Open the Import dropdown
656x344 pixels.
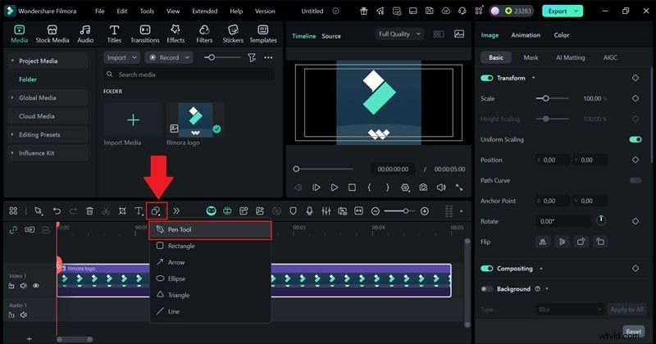click(x=121, y=57)
